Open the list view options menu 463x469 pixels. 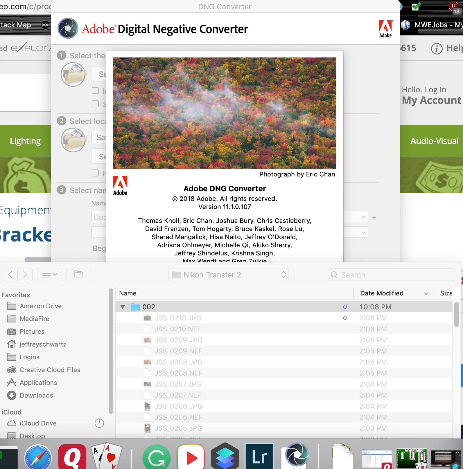(x=50, y=275)
